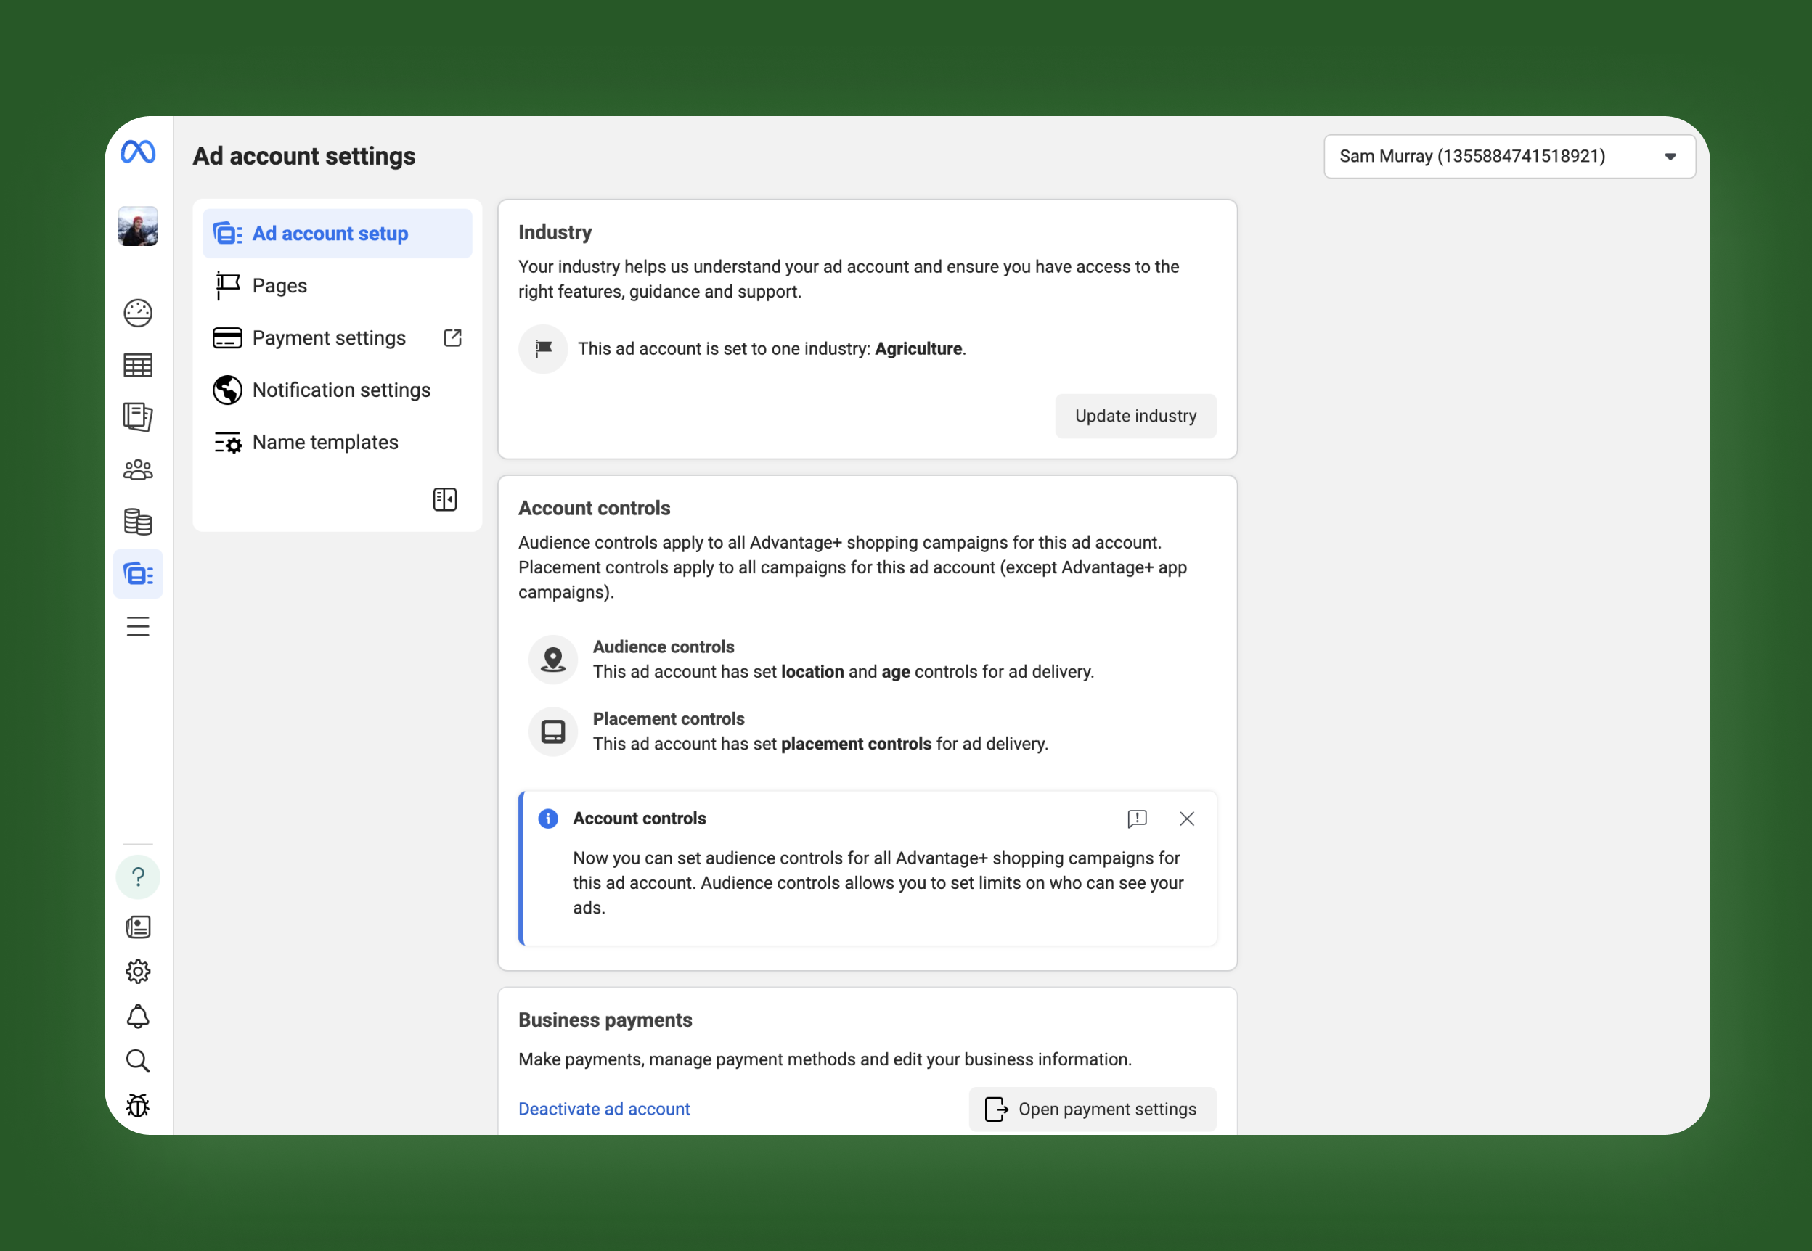Dismiss the Account controls info banner
The image size is (1812, 1251).
coord(1186,819)
